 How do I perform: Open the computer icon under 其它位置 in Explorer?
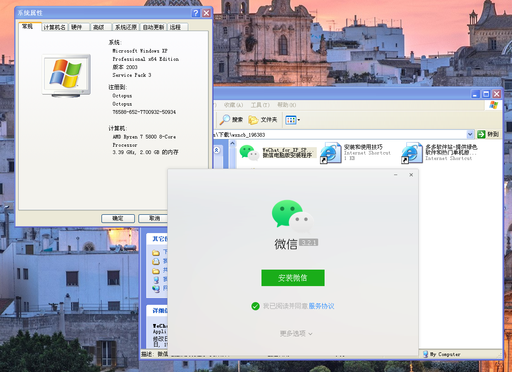coord(156,279)
